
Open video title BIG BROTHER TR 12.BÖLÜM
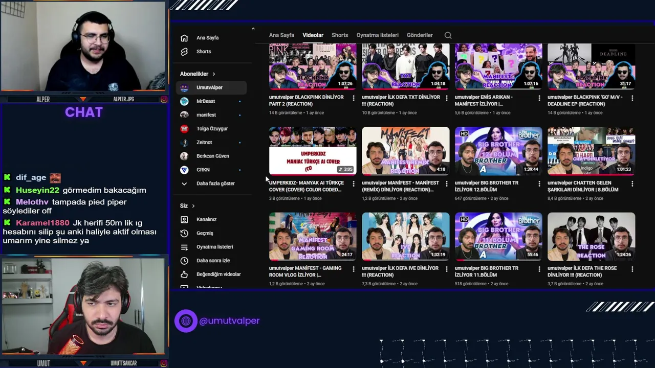click(487, 186)
